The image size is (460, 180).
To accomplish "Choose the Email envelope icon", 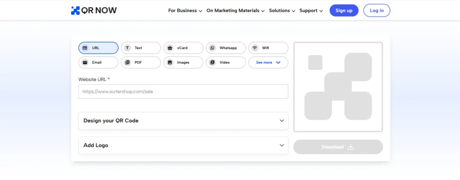I will click(x=85, y=63).
